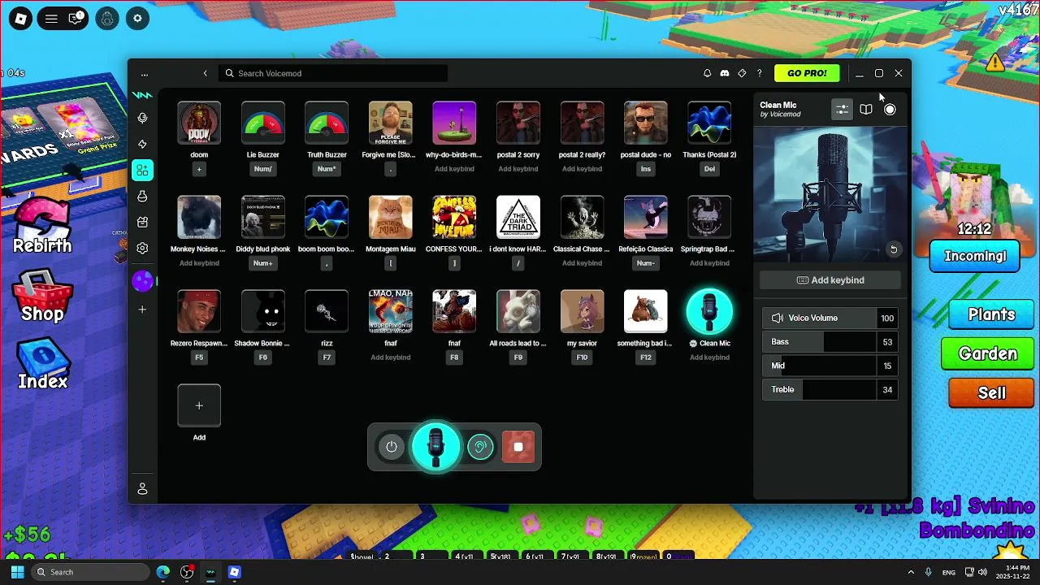
Task: Play the my savior sound
Action: (x=582, y=311)
